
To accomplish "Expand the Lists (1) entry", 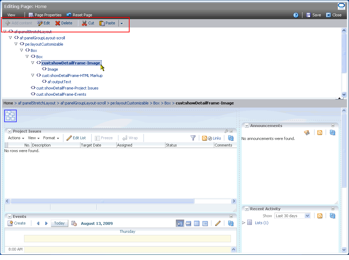I will click(243, 223).
